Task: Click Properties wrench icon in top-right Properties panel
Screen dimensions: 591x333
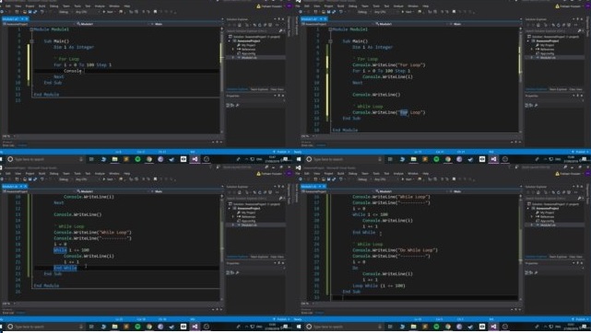Action: (536, 105)
